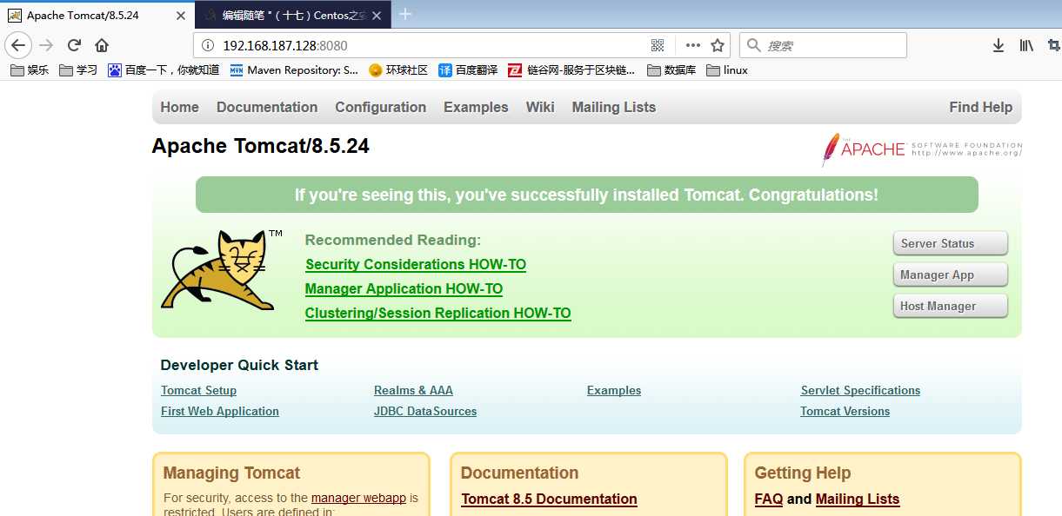
Task: Open the Maven Repository bookmark
Action: [x=294, y=70]
